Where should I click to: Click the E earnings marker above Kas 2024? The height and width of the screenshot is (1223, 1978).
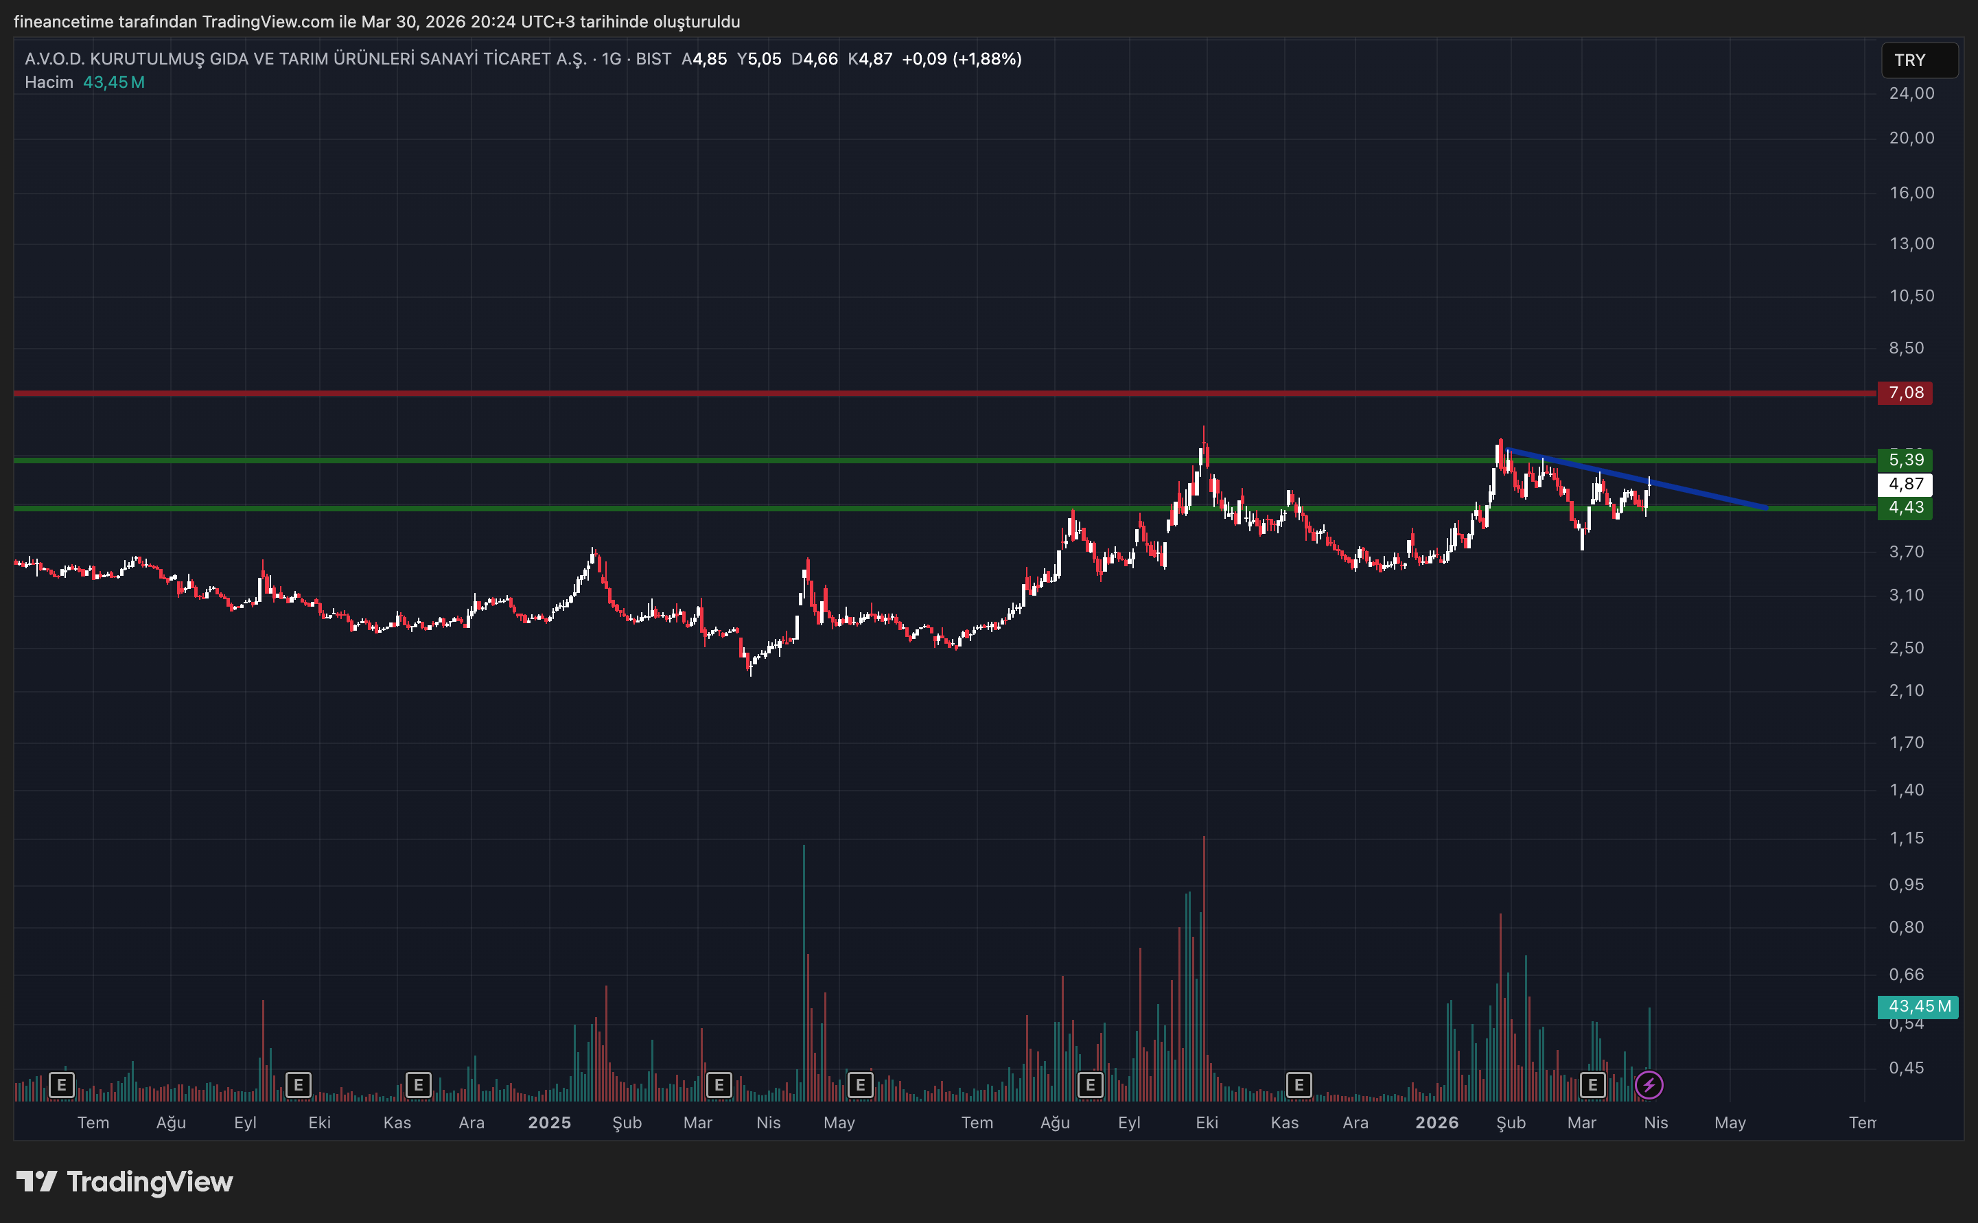click(x=418, y=1084)
